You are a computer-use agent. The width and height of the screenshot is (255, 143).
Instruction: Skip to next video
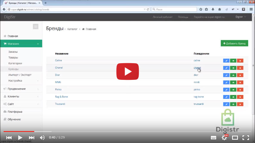click(x=31, y=138)
